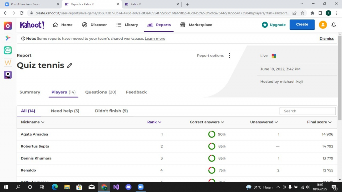Bookmark this page with the star icon

click(x=302, y=13)
